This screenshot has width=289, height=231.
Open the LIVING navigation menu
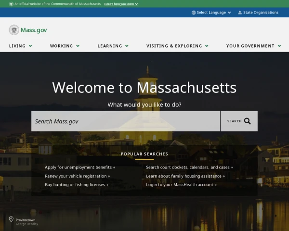[x=20, y=46]
